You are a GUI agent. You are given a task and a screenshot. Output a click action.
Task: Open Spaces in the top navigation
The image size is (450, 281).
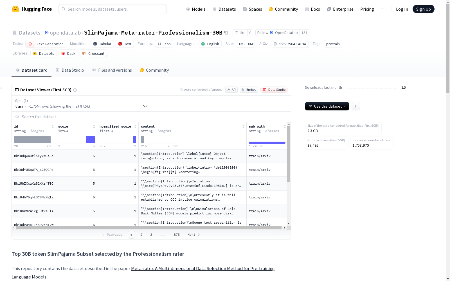coord(253,9)
